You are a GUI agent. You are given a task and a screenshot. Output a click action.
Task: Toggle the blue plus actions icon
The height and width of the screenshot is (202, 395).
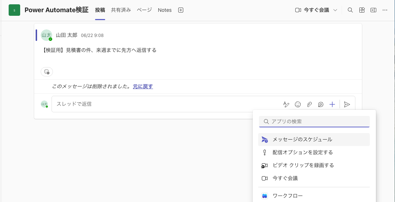332,104
